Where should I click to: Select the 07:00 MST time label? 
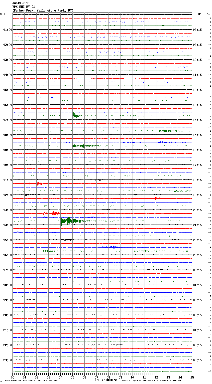[8, 120]
